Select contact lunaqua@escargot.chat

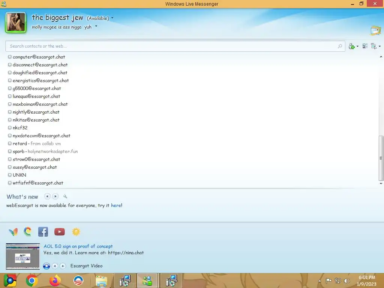pos(36,96)
